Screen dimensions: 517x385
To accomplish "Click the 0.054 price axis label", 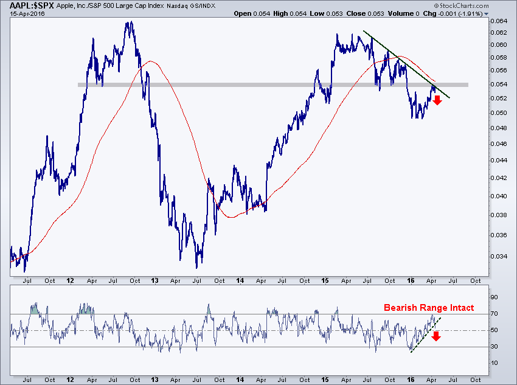I will [x=499, y=84].
